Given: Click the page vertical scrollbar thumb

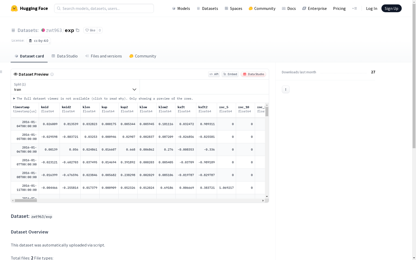Looking at the screenshot, I should coord(414,75).
